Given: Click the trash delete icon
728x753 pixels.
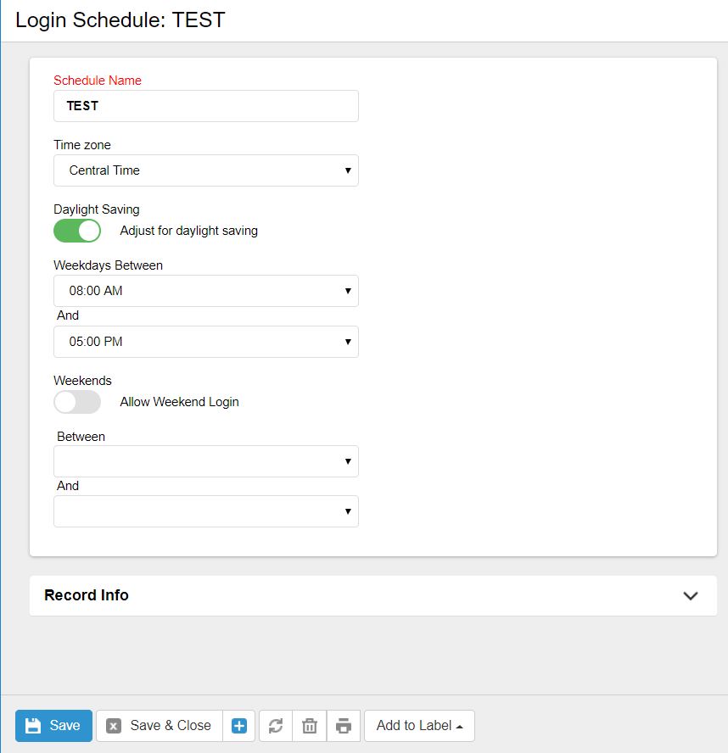Looking at the screenshot, I should (x=310, y=726).
